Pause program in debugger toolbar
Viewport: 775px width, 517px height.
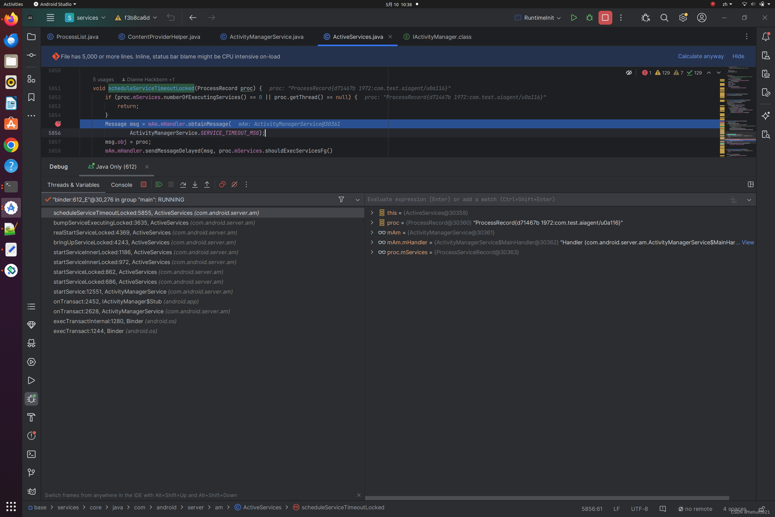click(171, 184)
